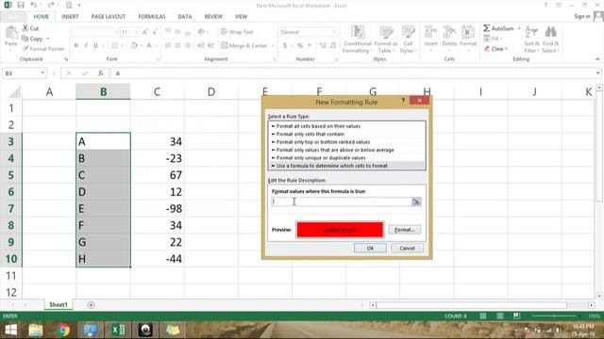This screenshot has width=604, height=339.
Task: Open the General number format dropdown
Action: [x=334, y=32]
